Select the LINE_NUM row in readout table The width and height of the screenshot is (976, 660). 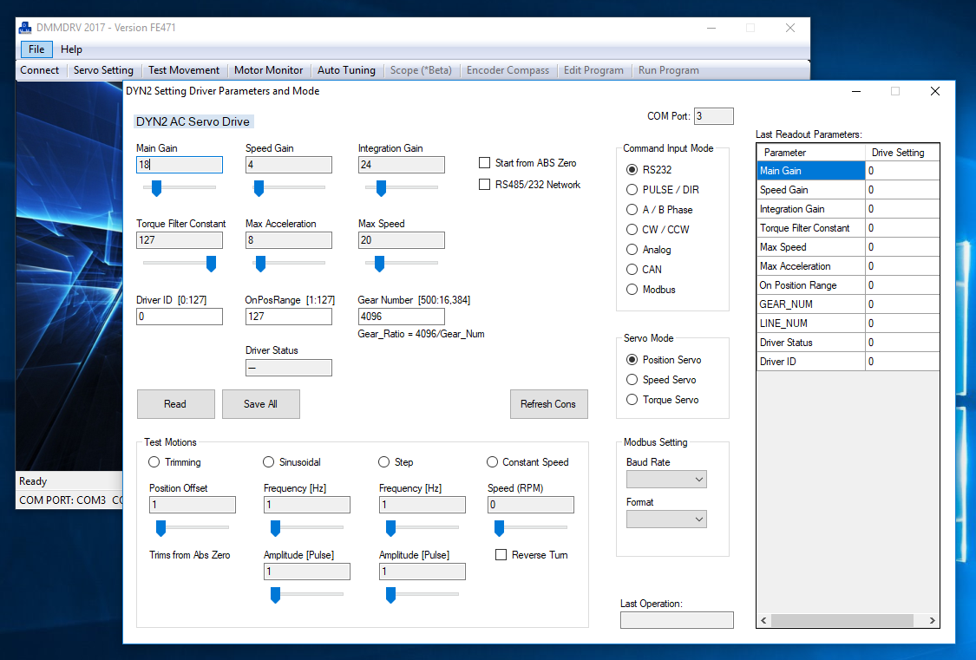coord(848,323)
